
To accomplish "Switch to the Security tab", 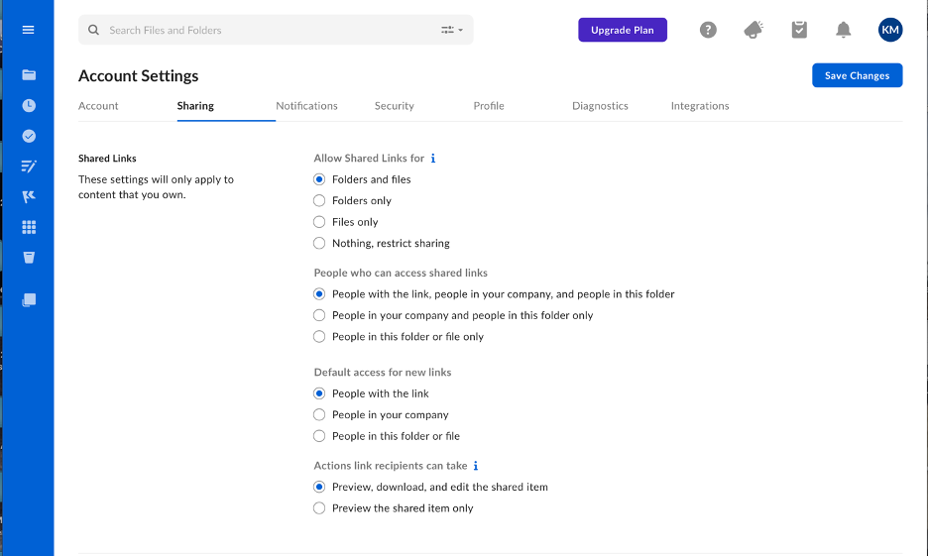I will coord(394,106).
